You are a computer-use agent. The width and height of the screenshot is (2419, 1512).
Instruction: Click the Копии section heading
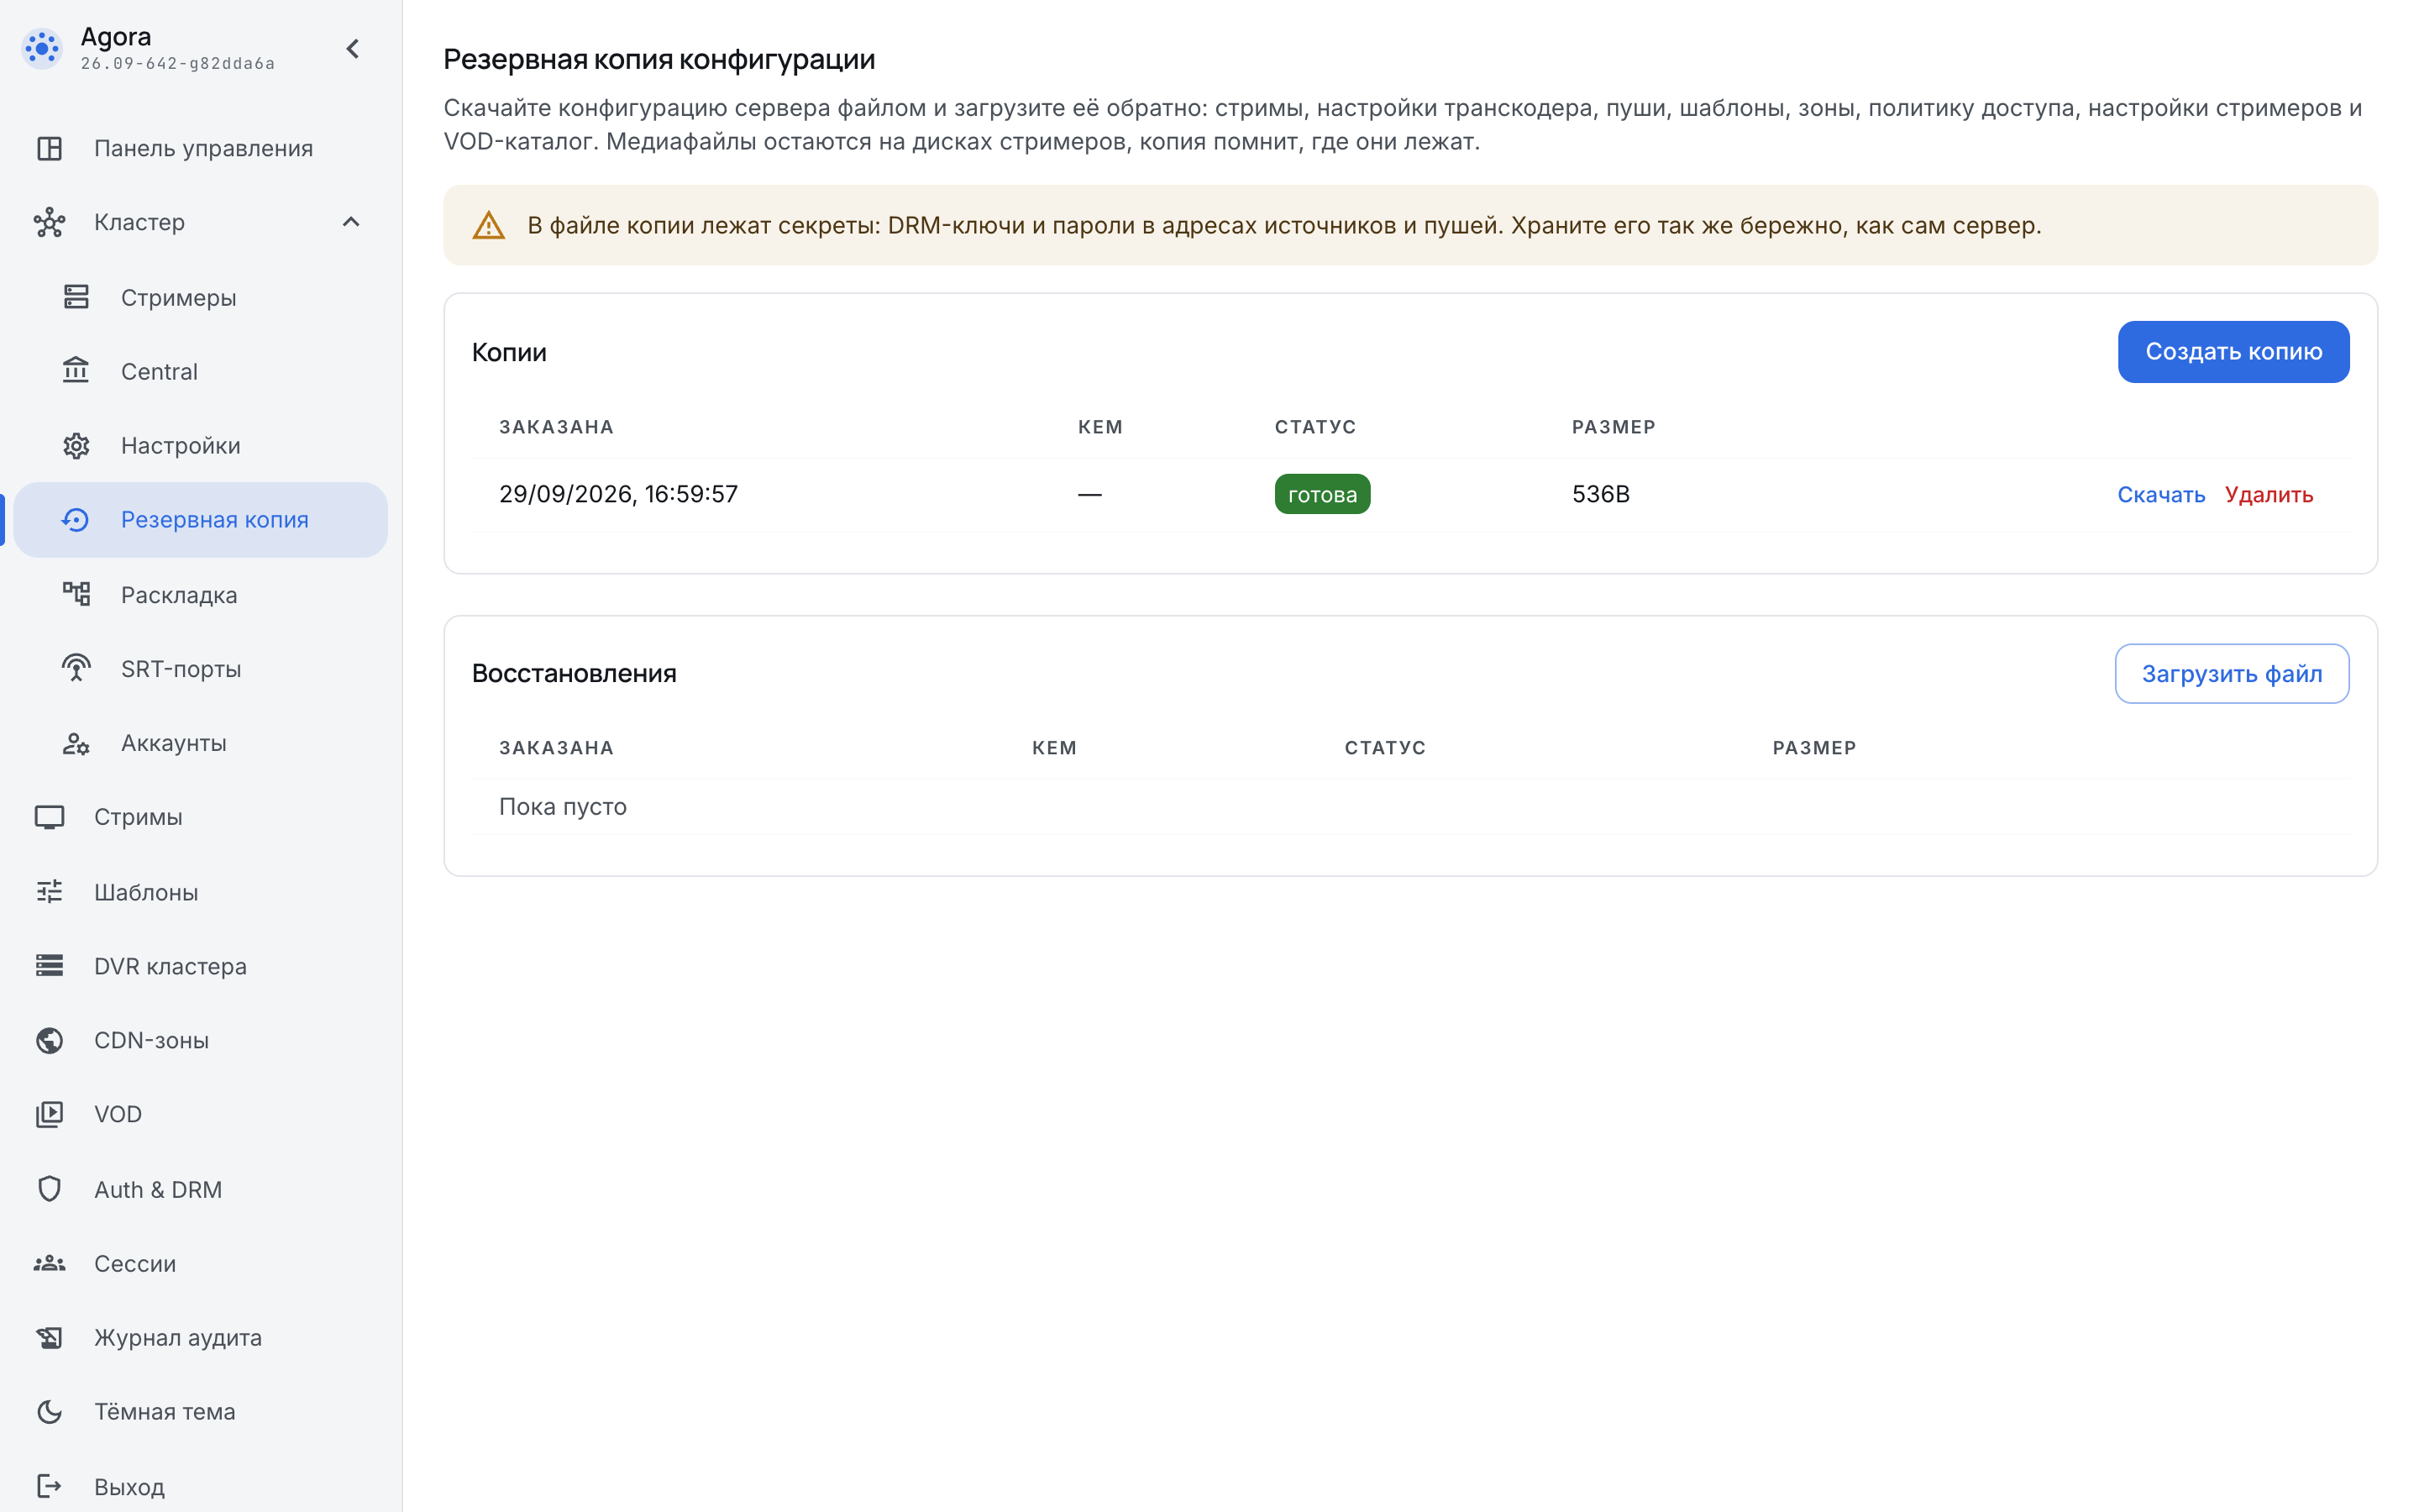coord(509,352)
